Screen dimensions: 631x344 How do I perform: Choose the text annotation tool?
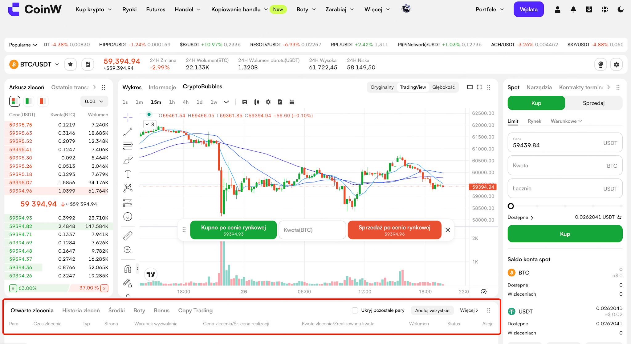click(128, 174)
